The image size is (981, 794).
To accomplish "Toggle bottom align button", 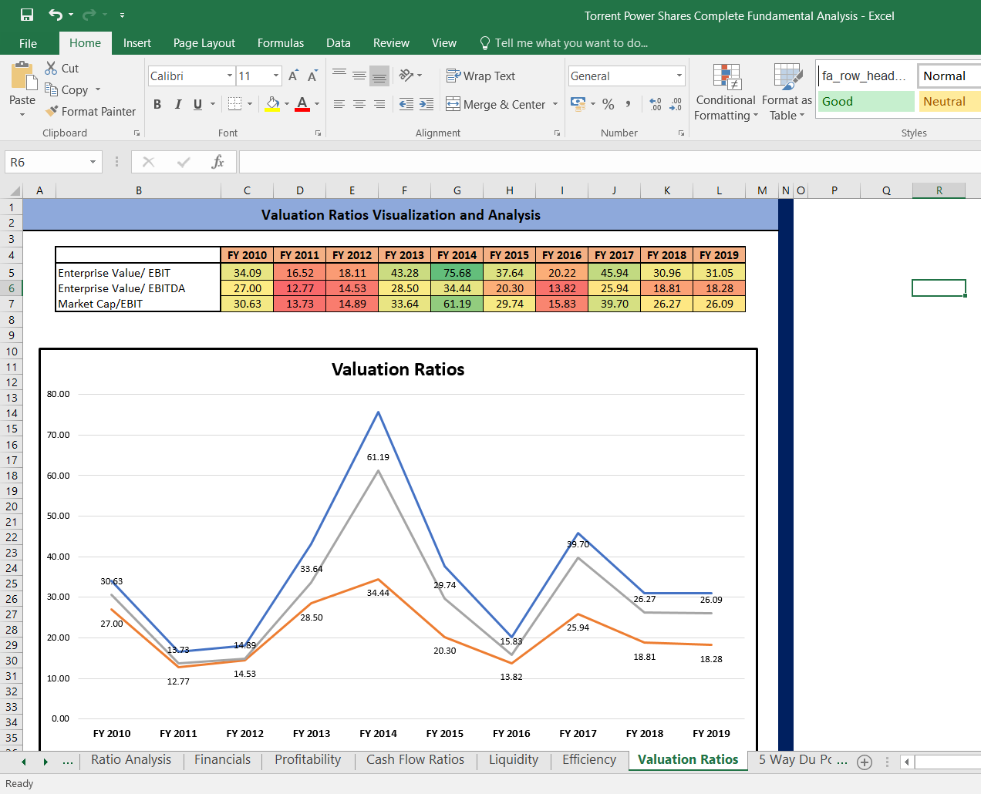I will (379, 76).
